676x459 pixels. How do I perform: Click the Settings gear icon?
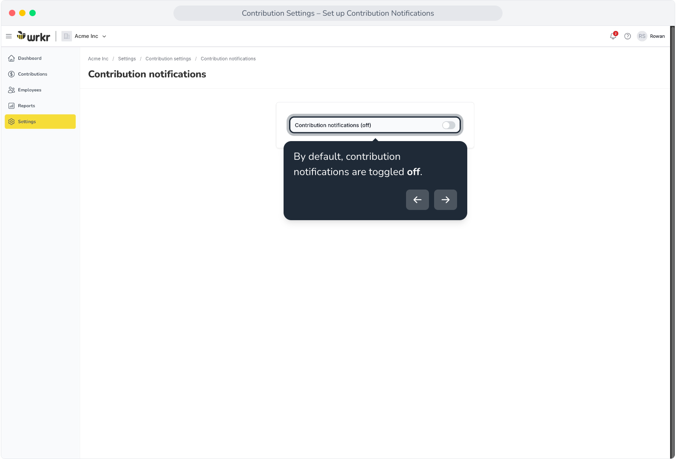click(11, 122)
